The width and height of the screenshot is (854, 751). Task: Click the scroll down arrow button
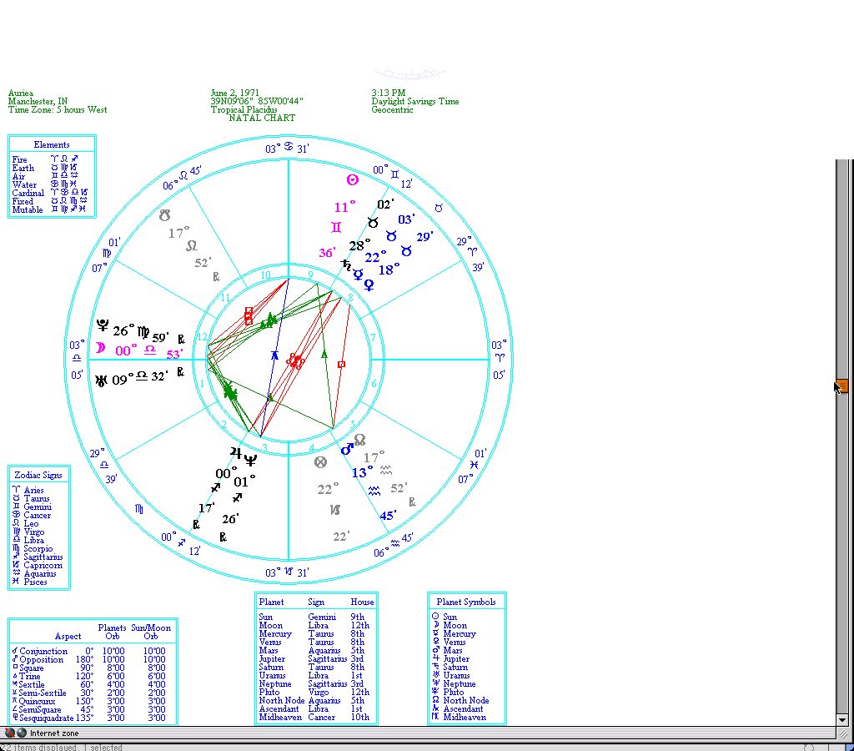pyautogui.click(x=842, y=719)
